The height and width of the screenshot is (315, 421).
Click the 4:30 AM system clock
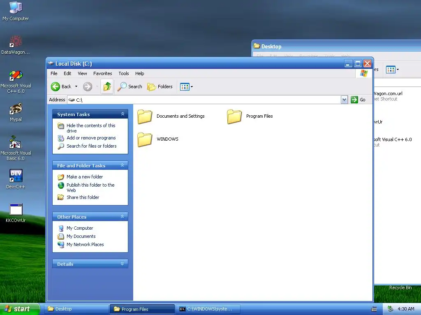point(406,309)
